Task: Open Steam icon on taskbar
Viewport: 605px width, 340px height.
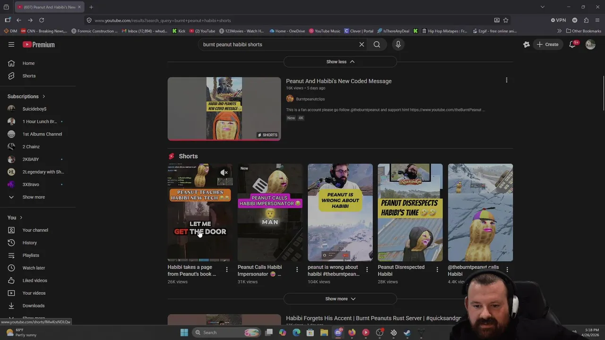Action: click(407, 332)
